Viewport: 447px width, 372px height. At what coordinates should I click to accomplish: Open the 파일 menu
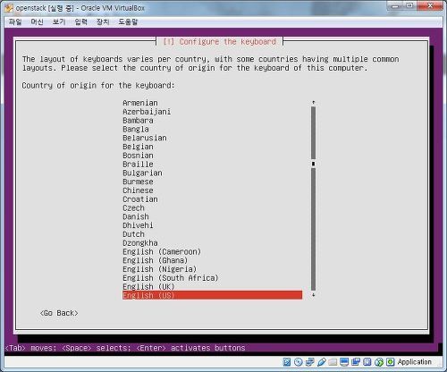[x=15, y=21]
